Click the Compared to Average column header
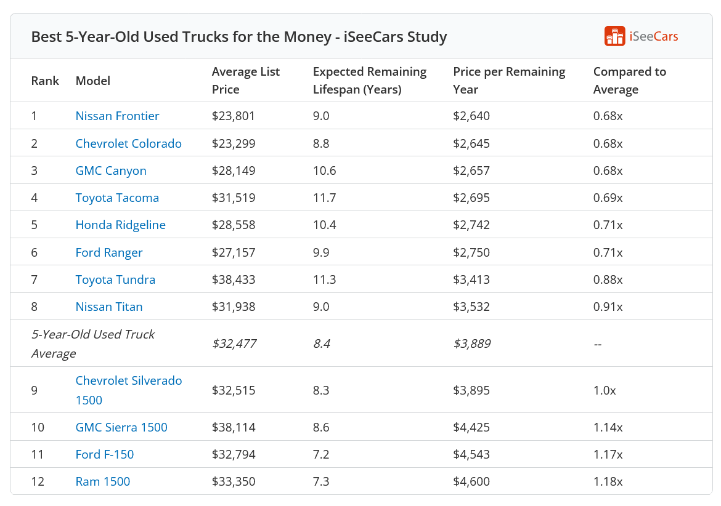Image resolution: width=721 pixels, height=506 pixels. point(629,81)
